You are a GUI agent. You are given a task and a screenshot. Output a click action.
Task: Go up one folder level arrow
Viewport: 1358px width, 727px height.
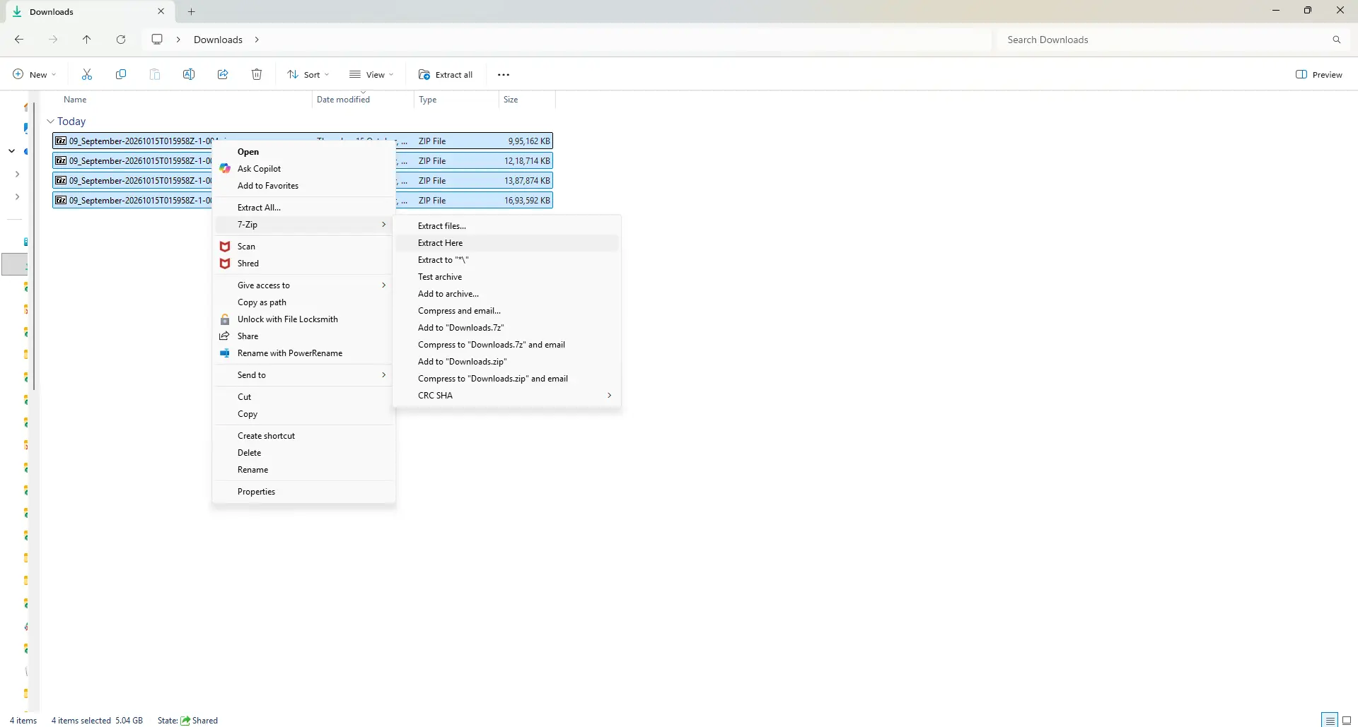point(87,40)
